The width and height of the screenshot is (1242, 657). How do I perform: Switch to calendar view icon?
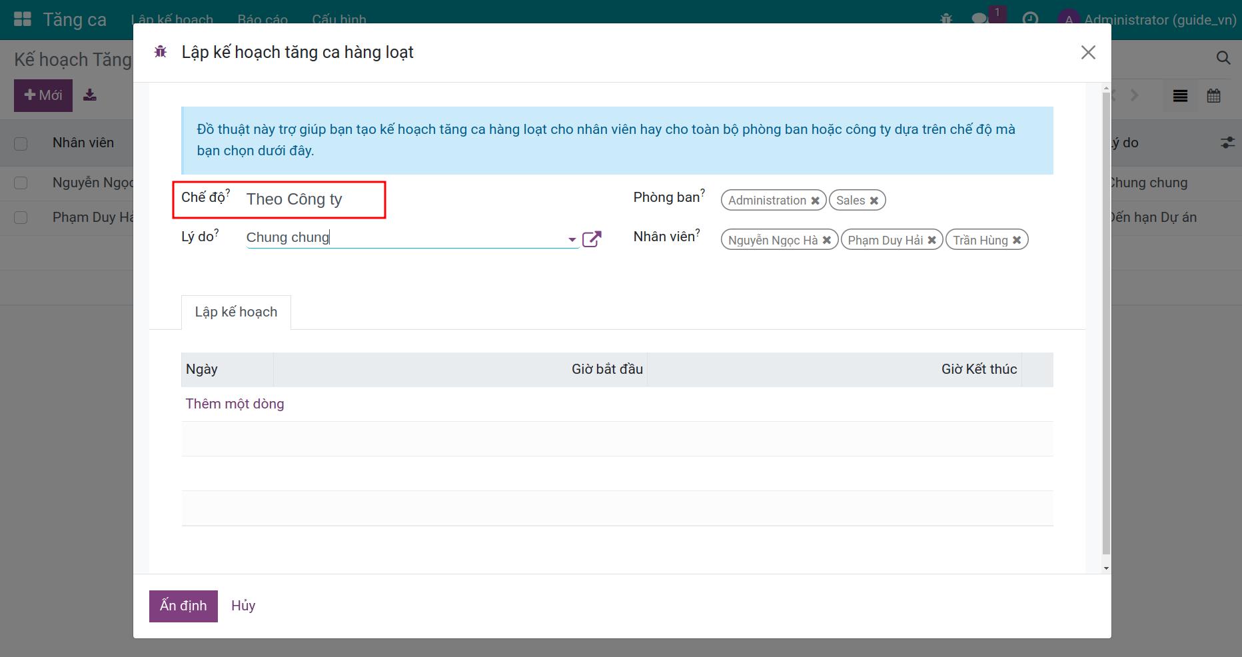click(x=1213, y=96)
